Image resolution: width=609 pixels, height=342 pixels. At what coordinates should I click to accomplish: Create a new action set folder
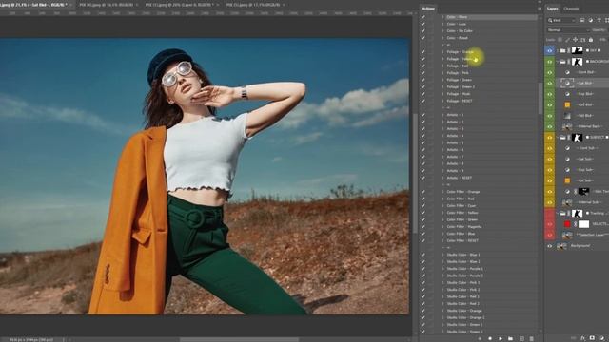click(x=510, y=338)
